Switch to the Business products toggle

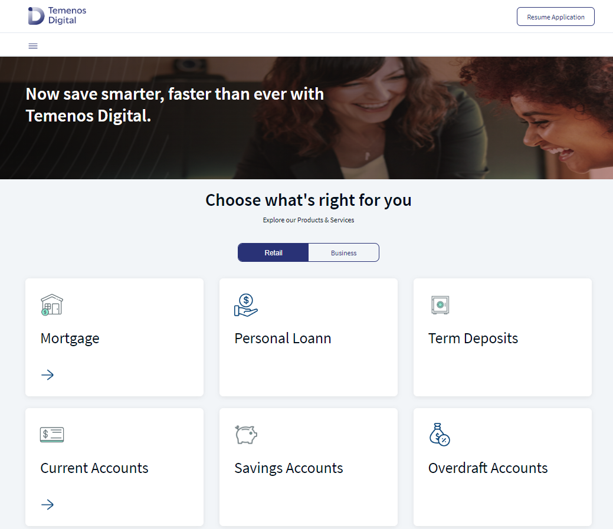point(343,253)
